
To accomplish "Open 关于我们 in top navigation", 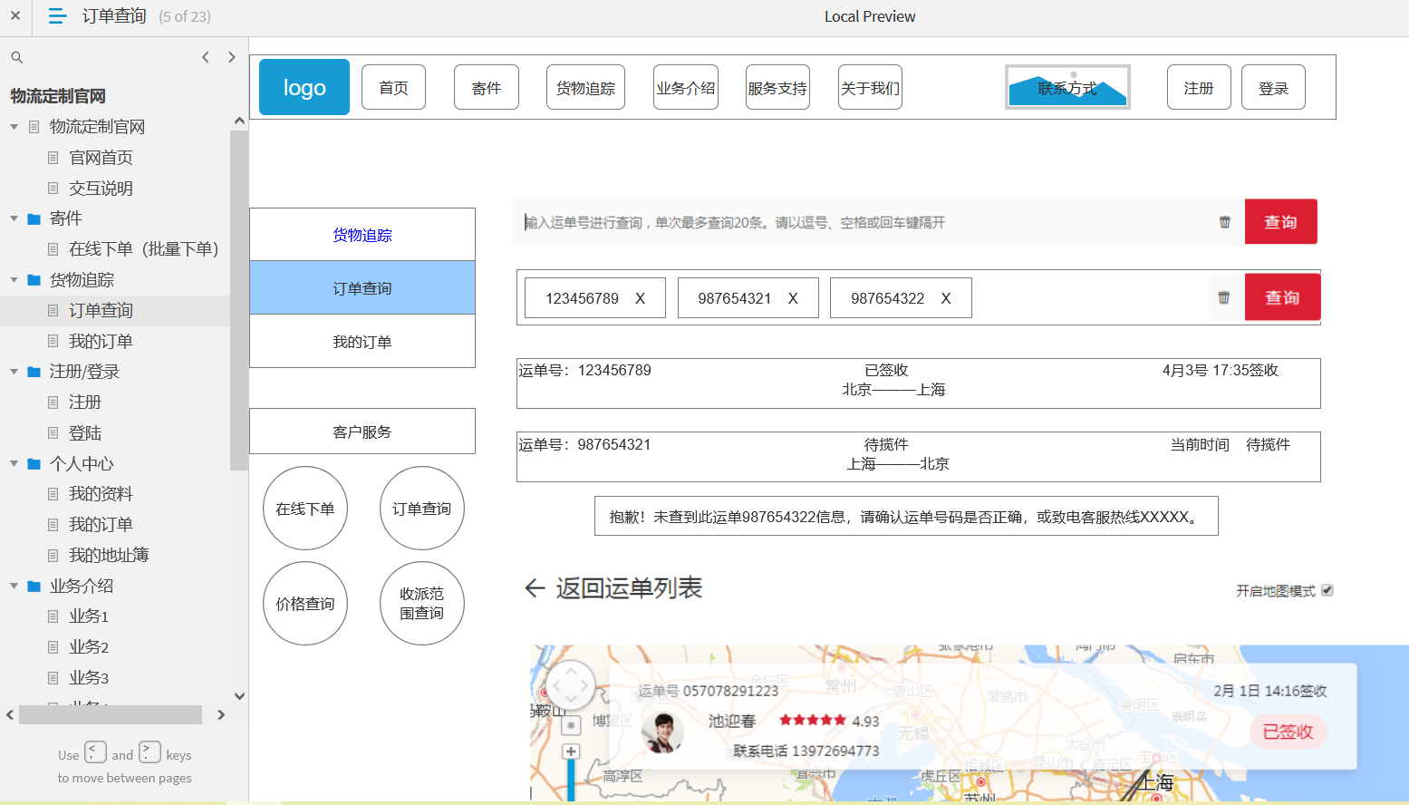I will (870, 87).
